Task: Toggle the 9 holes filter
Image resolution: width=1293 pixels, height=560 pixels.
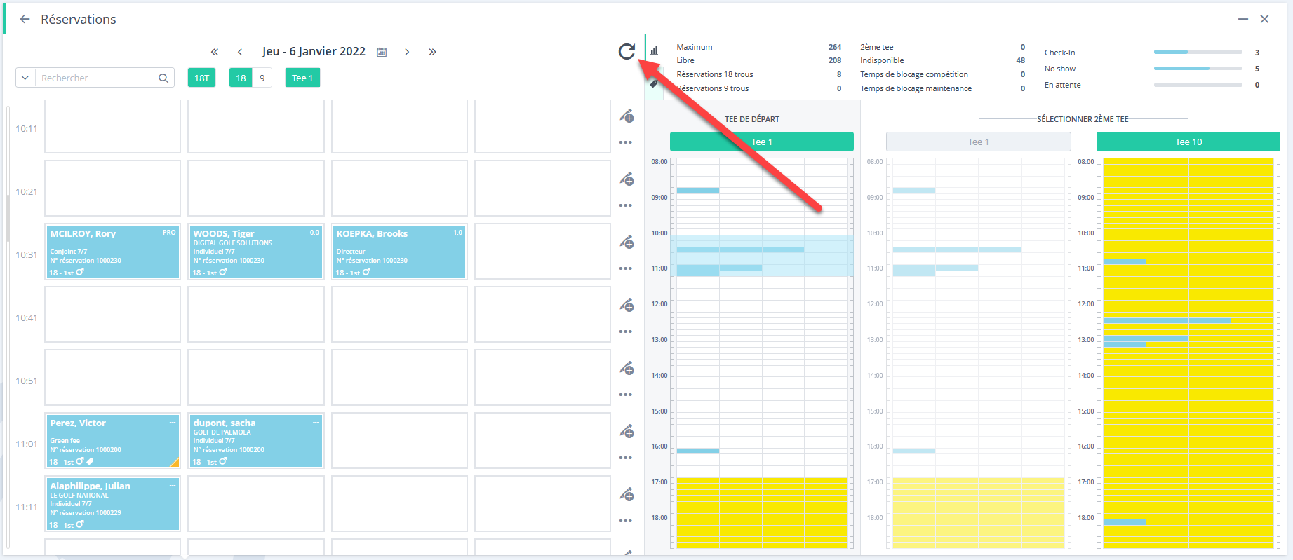Action: [x=262, y=78]
